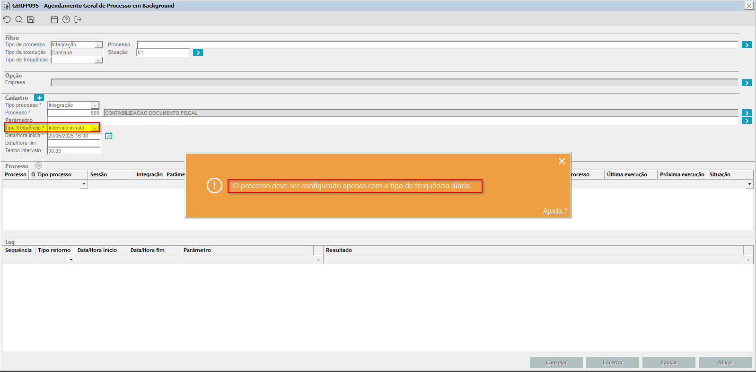
Task: Click the empty Data/hora fim field
Action: tap(74, 143)
